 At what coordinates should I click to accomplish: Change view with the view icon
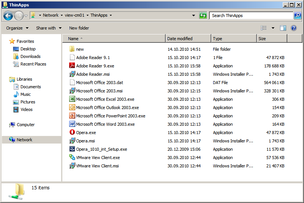click(263, 28)
